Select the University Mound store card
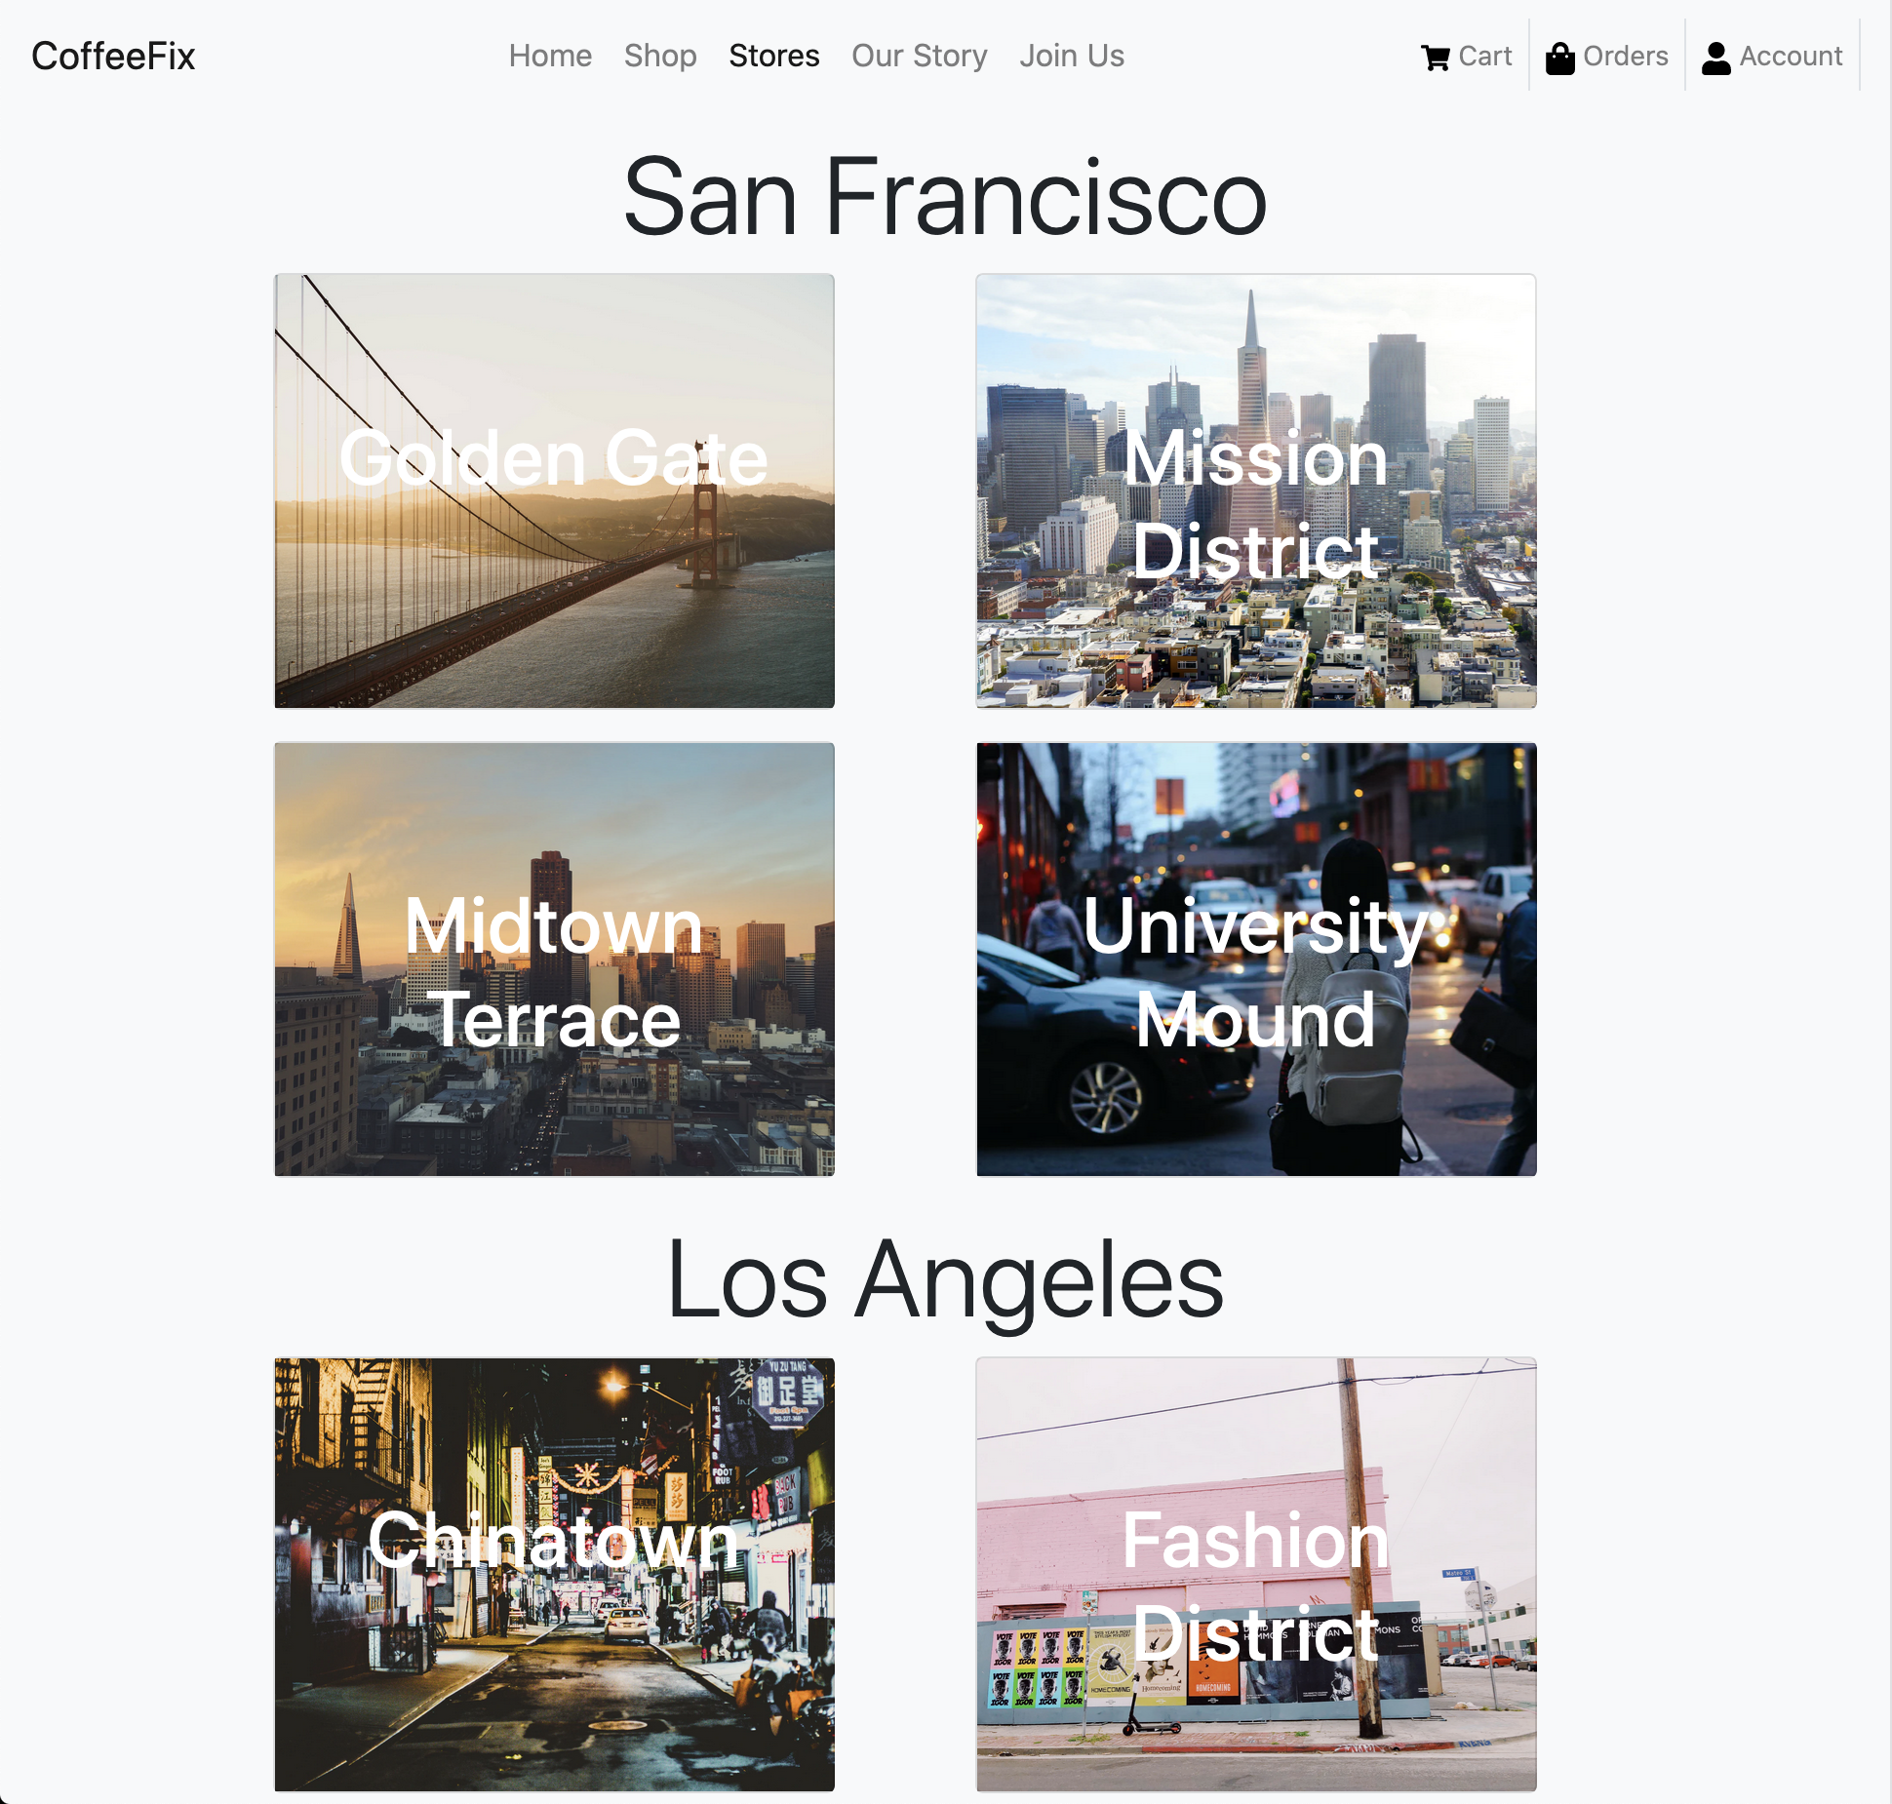1892x1804 pixels. coord(1255,958)
